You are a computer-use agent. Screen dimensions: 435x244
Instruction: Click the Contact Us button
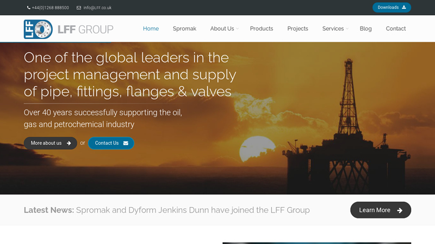(111, 143)
